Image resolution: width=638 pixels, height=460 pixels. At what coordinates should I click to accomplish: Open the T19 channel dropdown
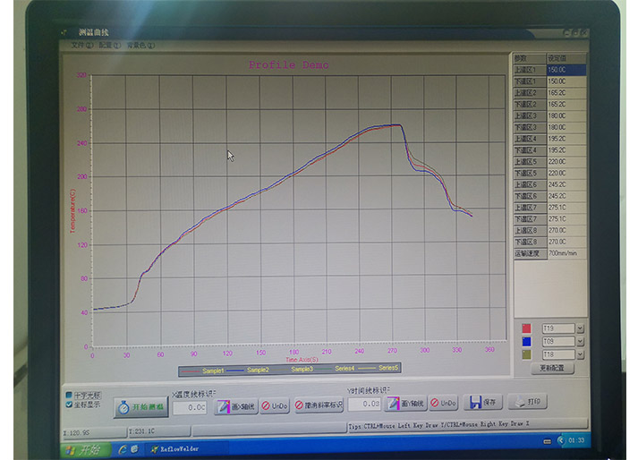[x=580, y=328]
